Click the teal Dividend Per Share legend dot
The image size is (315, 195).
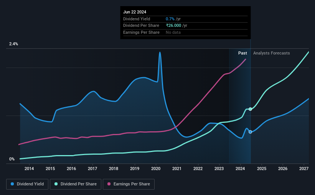(x=56, y=184)
